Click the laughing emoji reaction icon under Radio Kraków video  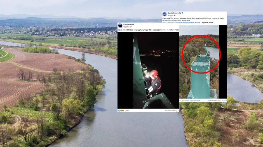coord(121,111)
